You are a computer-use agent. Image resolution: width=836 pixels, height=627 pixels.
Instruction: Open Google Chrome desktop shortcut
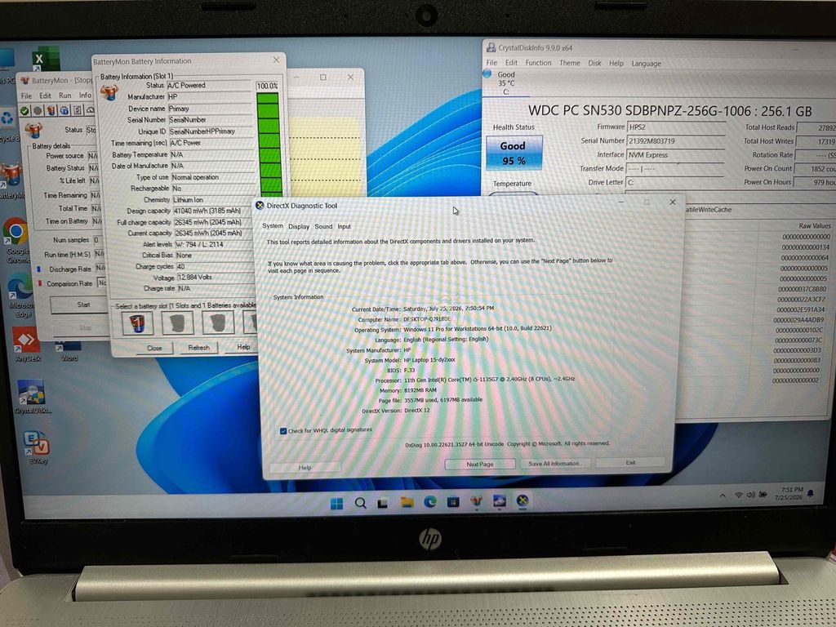click(x=16, y=240)
